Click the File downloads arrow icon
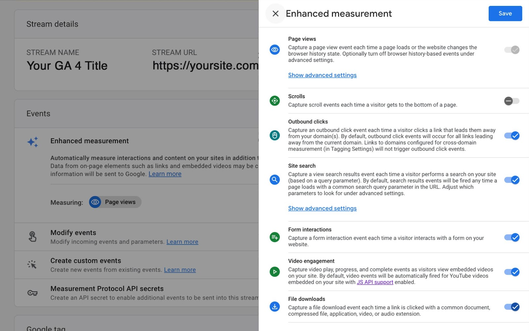The width and height of the screenshot is (529, 331). pos(275,307)
